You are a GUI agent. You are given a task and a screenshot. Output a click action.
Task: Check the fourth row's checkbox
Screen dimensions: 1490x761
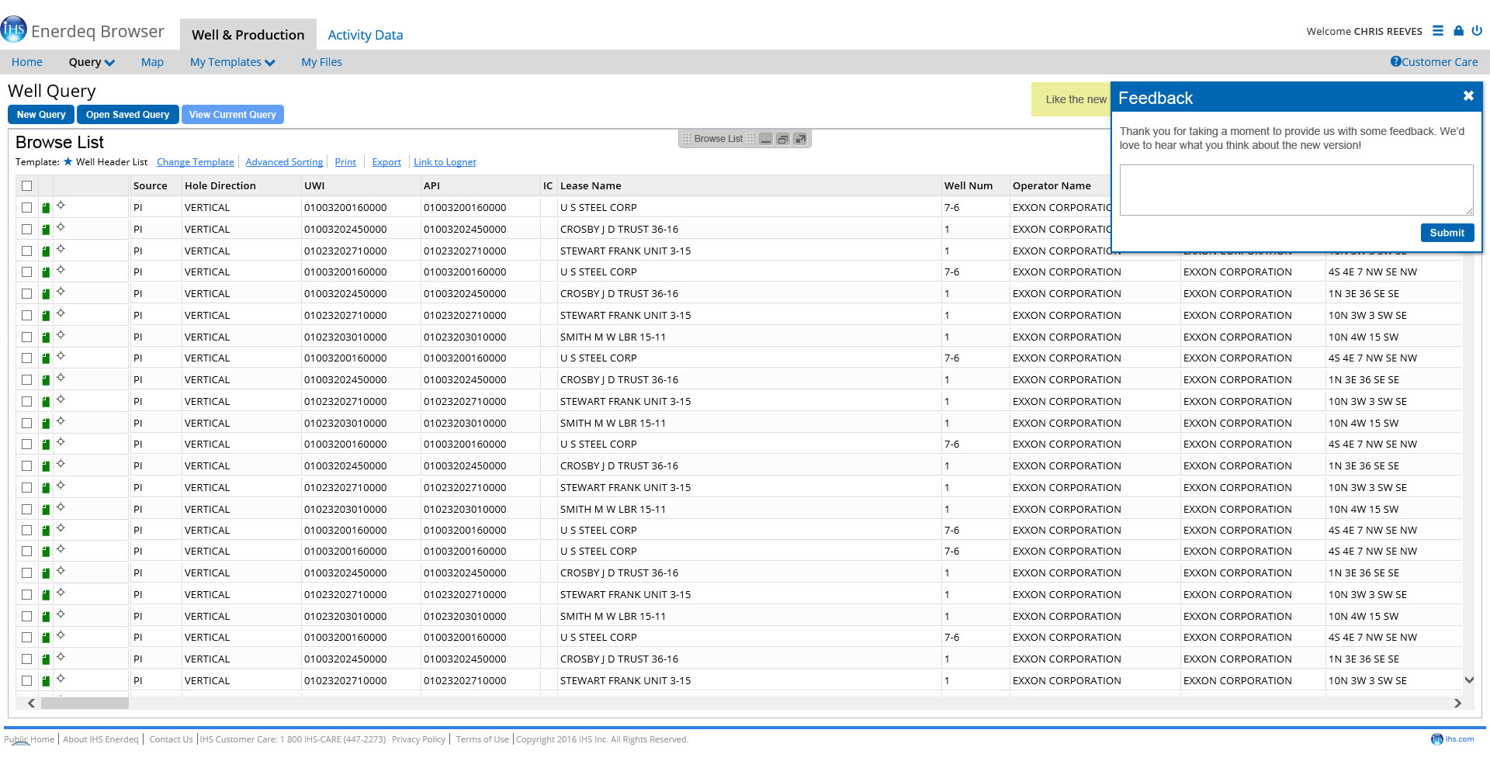[x=27, y=272]
